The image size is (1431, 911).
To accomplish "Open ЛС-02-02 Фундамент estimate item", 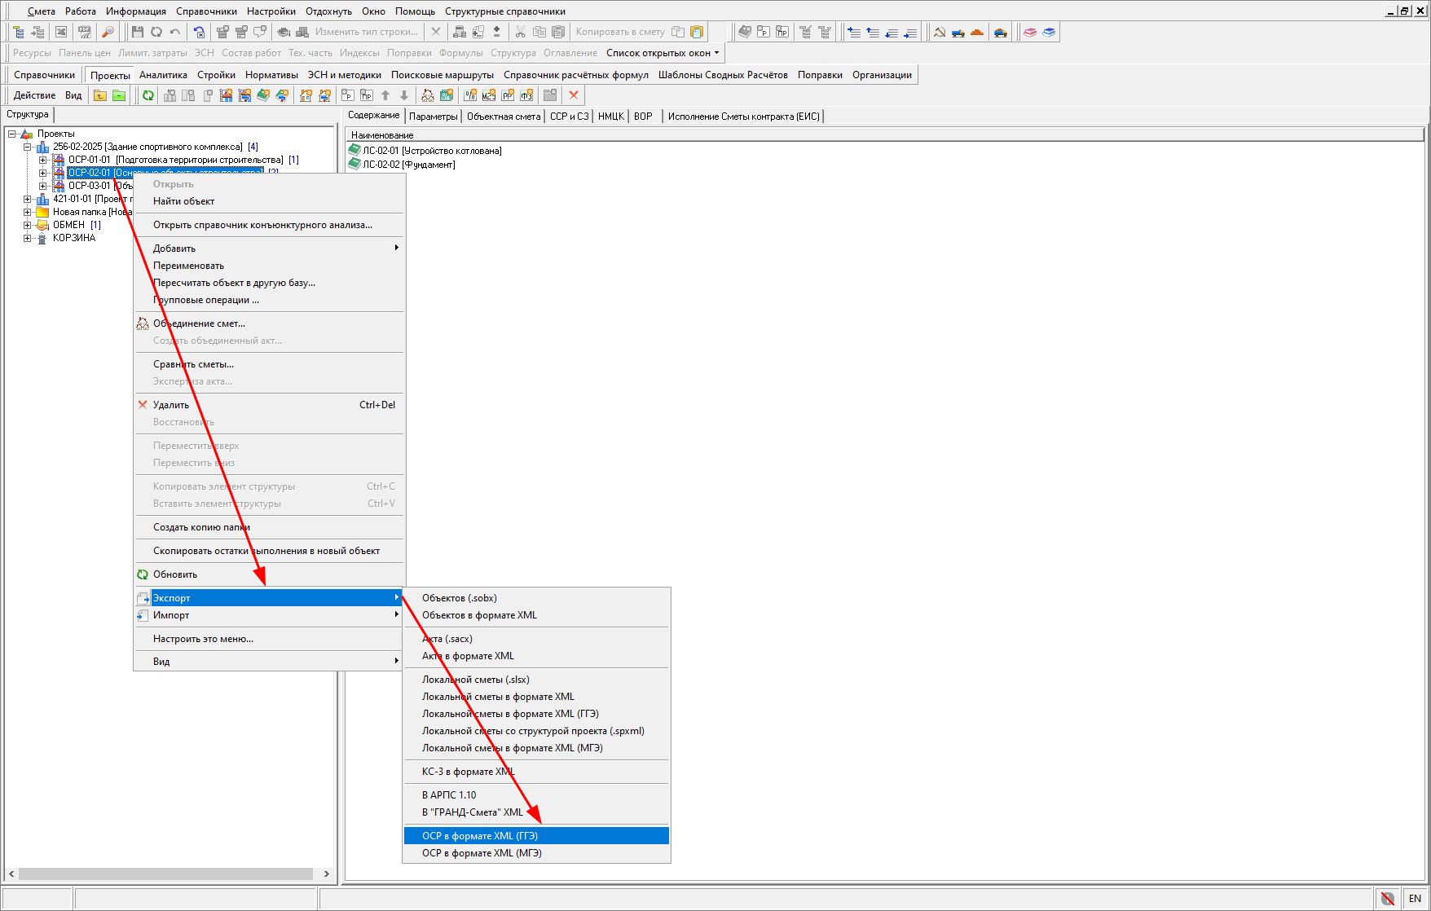I will [x=408, y=165].
